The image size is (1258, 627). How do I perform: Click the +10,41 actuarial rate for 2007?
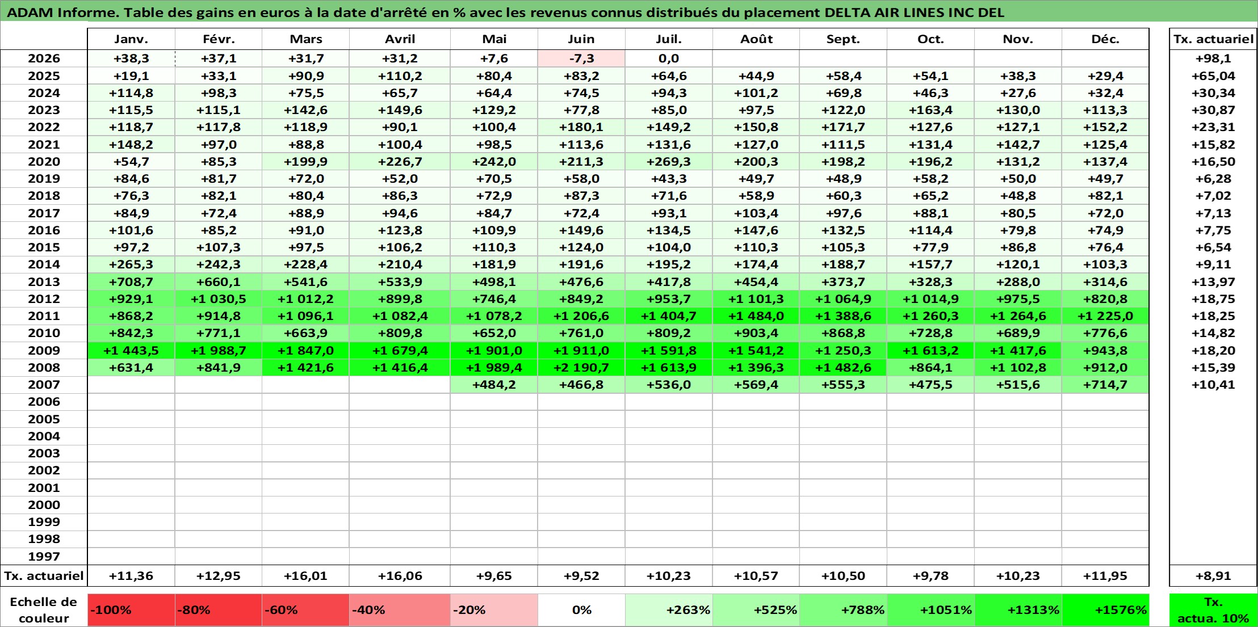pyautogui.click(x=1213, y=385)
